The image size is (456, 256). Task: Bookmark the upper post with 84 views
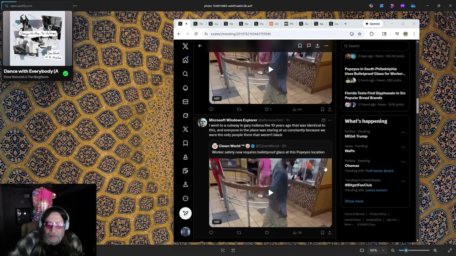click(x=322, y=109)
